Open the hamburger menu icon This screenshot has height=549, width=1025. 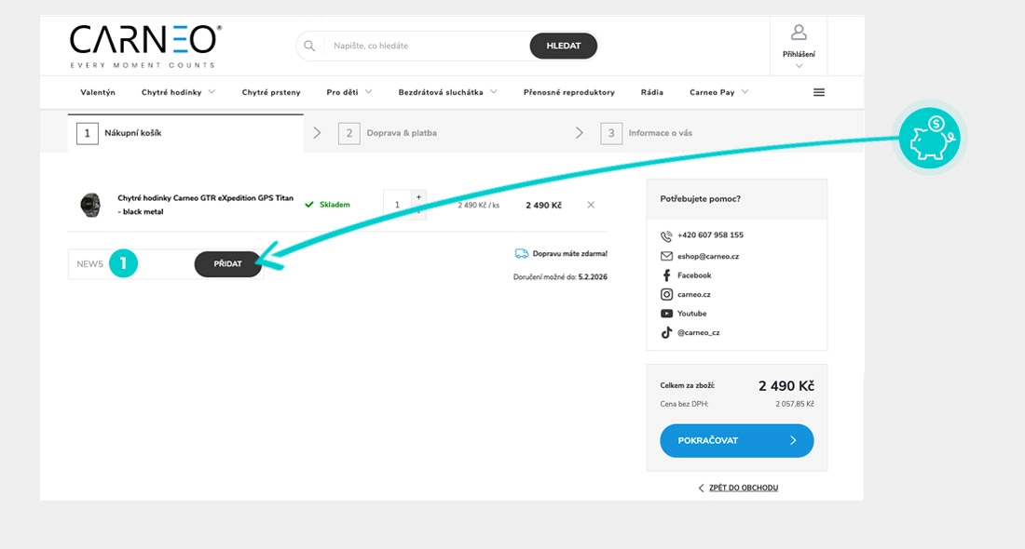pyautogui.click(x=819, y=91)
